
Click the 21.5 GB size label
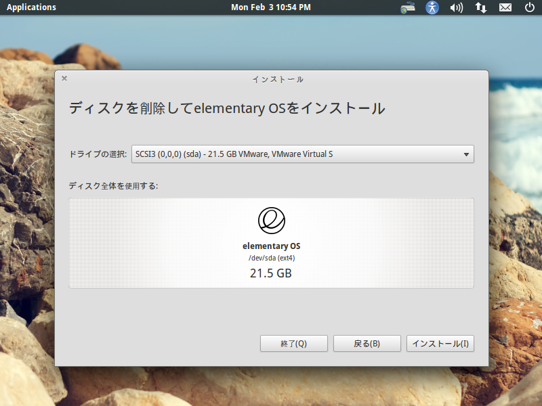(x=271, y=273)
